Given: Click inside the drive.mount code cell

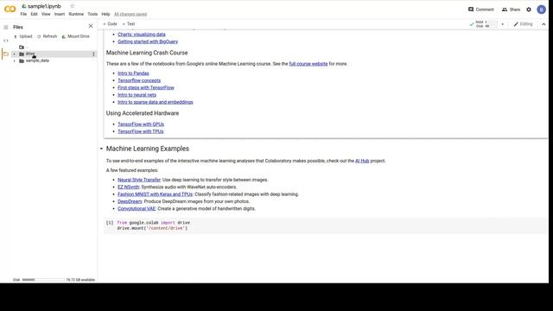Looking at the screenshot, I should 326,225.
